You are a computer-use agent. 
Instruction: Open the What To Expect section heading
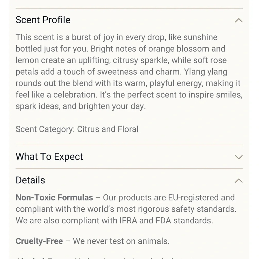tap(49, 157)
